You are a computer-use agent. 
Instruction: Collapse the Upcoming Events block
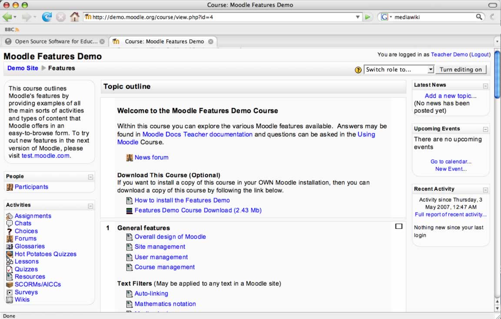[x=485, y=130]
